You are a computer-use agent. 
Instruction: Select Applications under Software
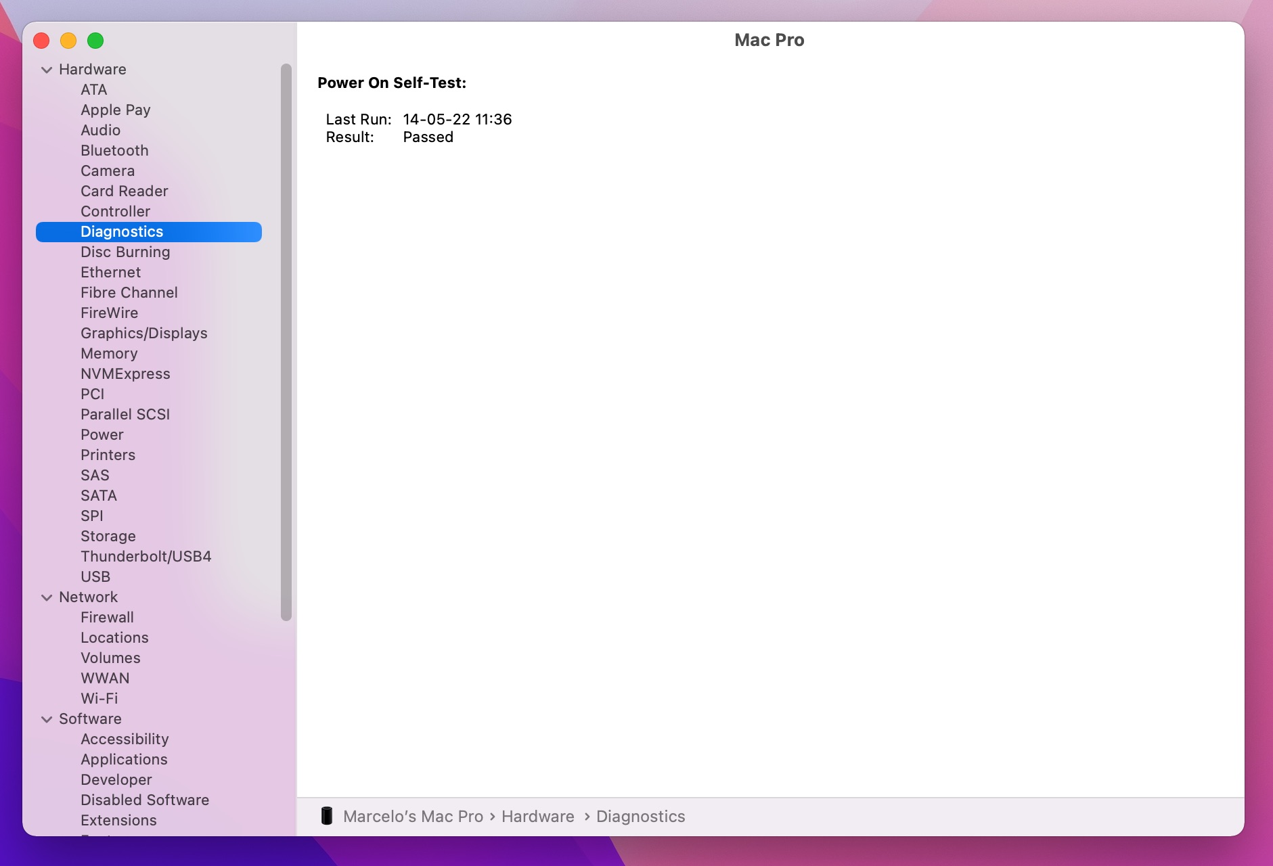click(x=124, y=759)
